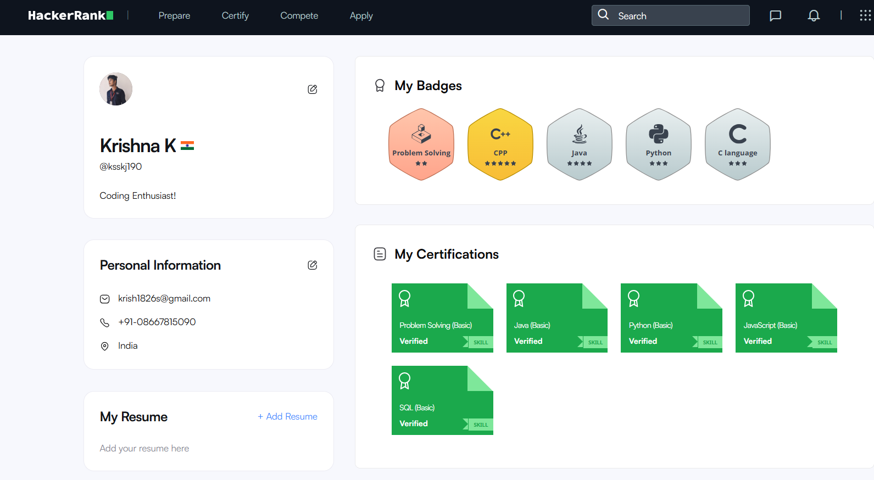
Task: Open the Certify menu
Action: point(235,16)
